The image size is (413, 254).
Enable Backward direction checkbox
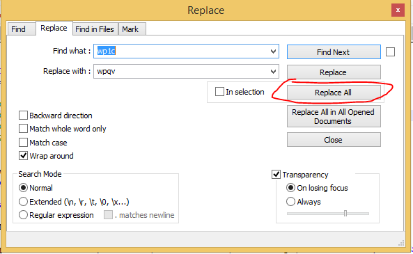coord(23,116)
